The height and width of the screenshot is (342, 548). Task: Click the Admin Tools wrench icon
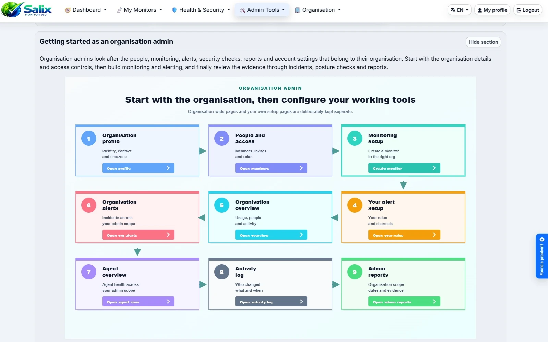(x=242, y=10)
